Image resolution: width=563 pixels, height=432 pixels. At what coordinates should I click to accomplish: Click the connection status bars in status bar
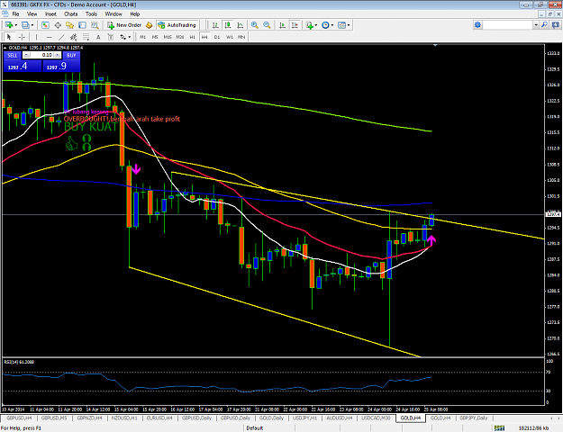point(499,428)
